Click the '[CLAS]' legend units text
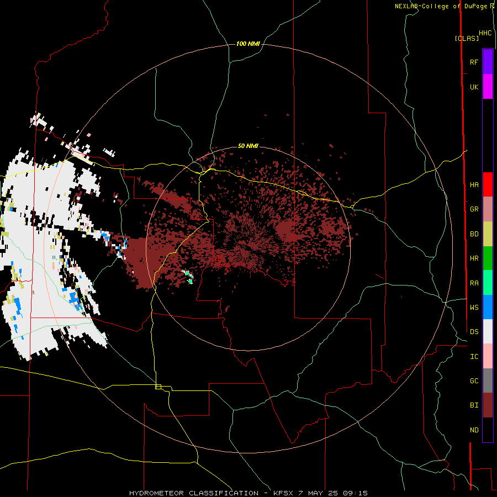Viewport: 497px width, 497px height. (x=467, y=38)
